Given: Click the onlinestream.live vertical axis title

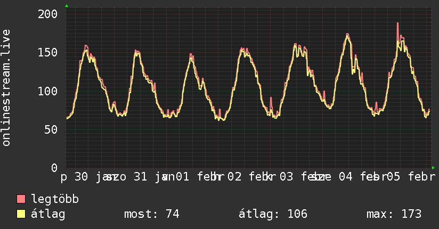Looking at the screenshot, I should coord(6,88).
